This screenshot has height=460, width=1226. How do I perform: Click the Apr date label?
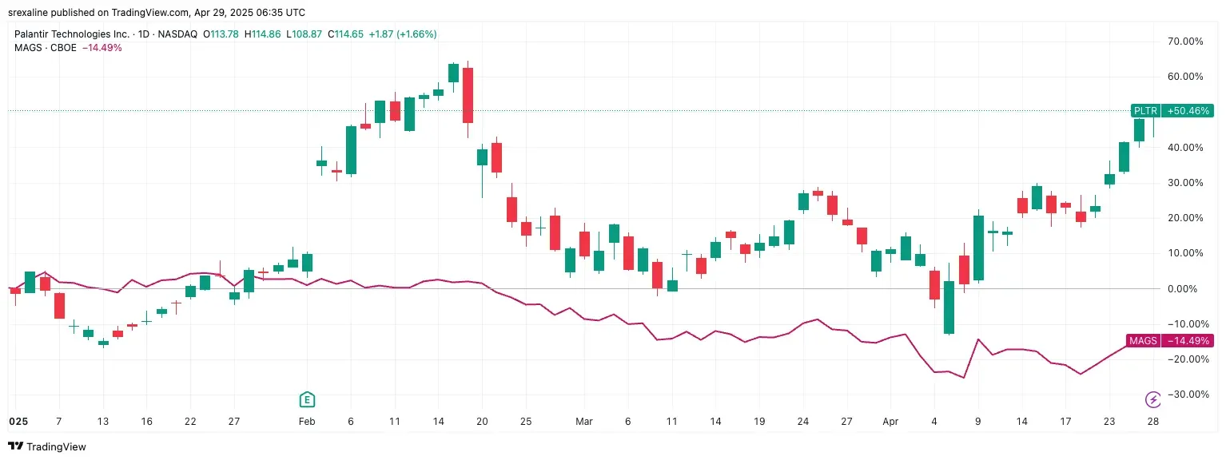[890, 420]
